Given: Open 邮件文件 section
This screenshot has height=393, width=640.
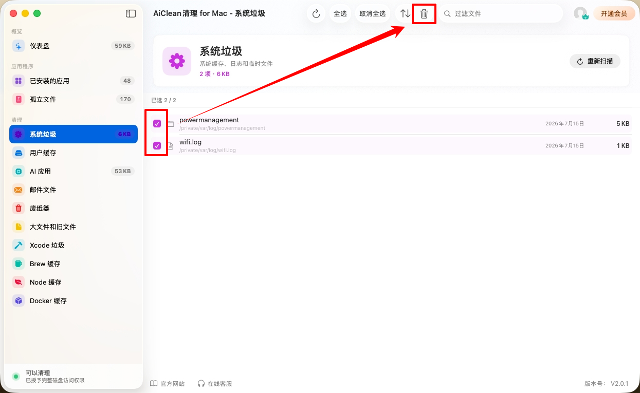Looking at the screenshot, I should pos(74,190).
